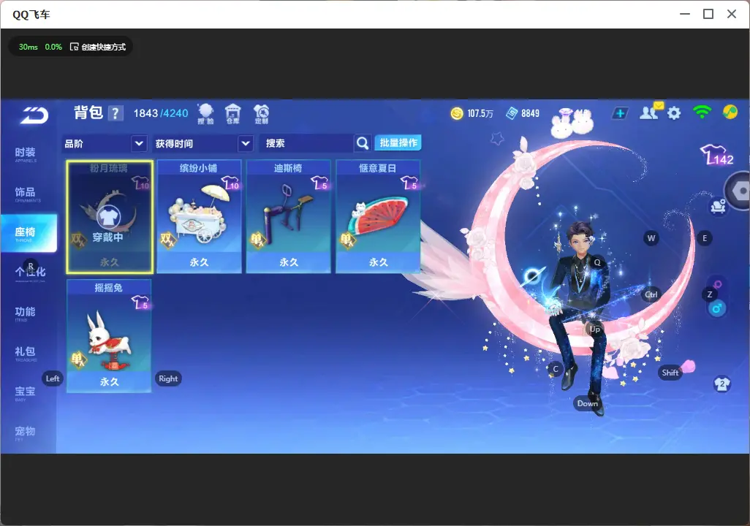Click the blue coupon currency icon

click(512, 113)
